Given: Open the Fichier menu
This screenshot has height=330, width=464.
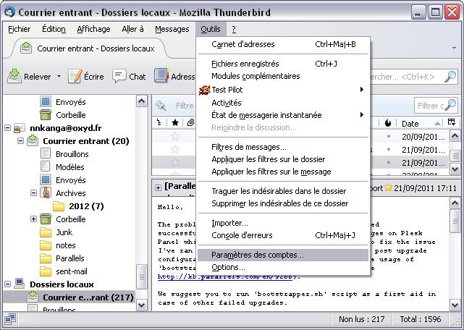Looking at the screenshot, I should (x=20, y=29).
